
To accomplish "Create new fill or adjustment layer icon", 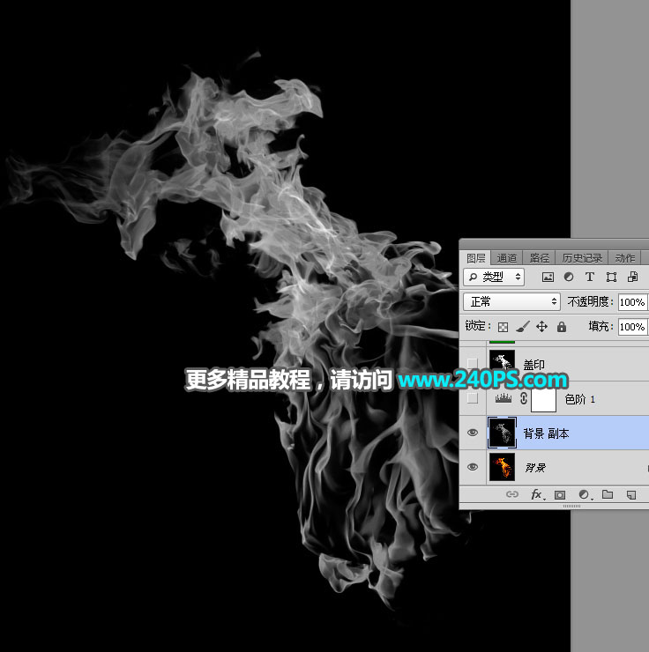I will click(585, 494).
